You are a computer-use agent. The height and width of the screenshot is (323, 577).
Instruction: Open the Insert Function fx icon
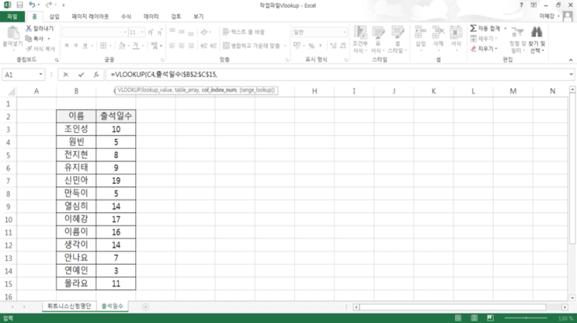96,75
